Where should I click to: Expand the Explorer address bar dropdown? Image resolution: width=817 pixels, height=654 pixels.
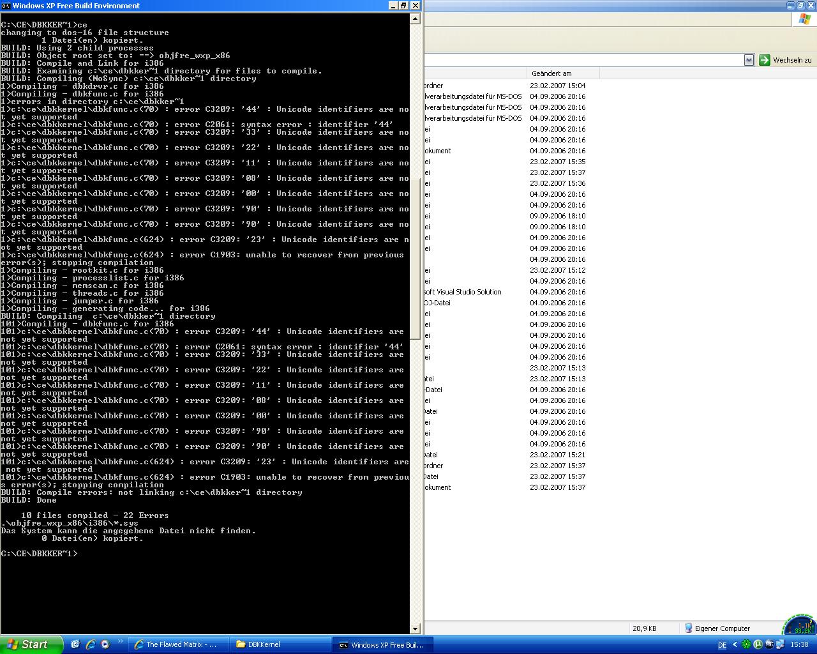[749, 60]
